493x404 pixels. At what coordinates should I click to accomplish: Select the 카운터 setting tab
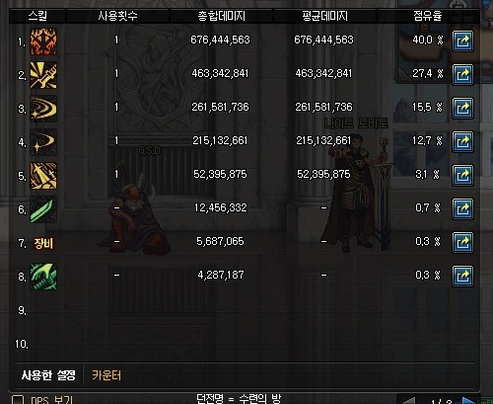tap(106, 375)
